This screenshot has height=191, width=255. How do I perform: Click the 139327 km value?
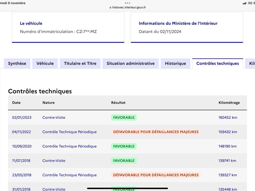[228, 175]
